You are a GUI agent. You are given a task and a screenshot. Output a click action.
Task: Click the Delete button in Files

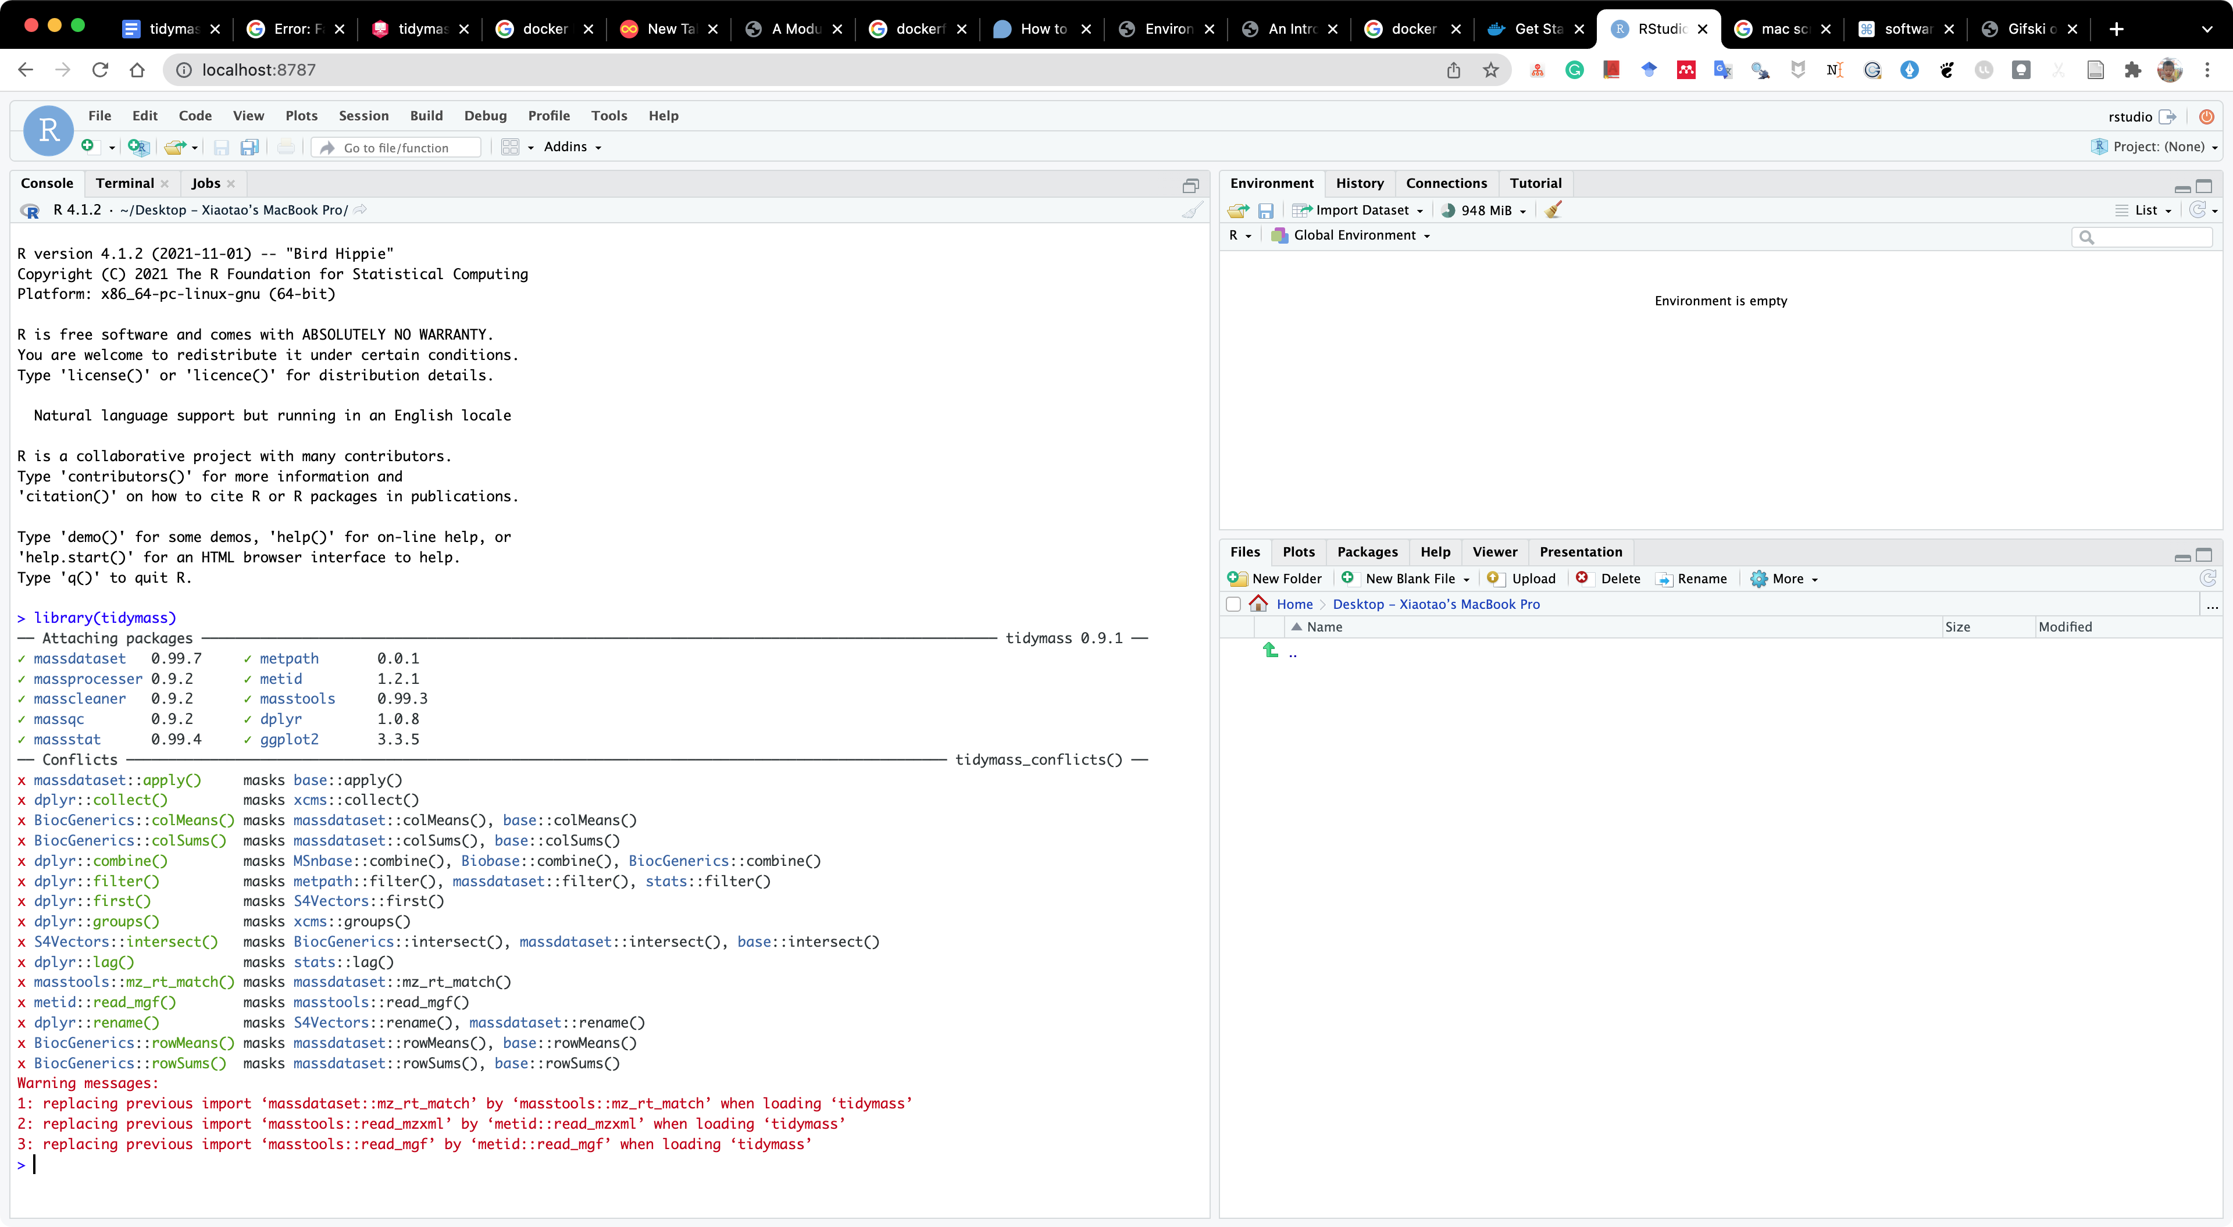[1608, 579]
